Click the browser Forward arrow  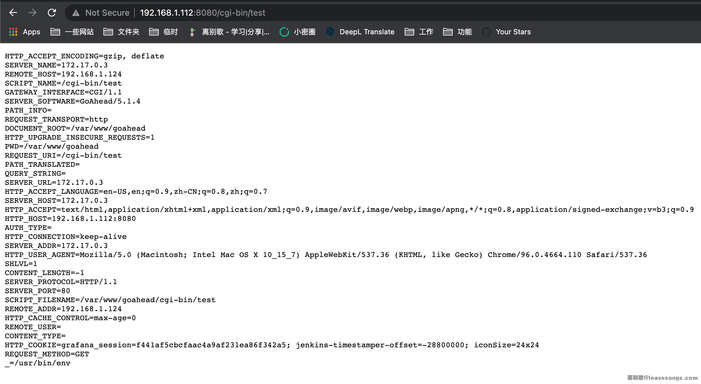point(32,13)
